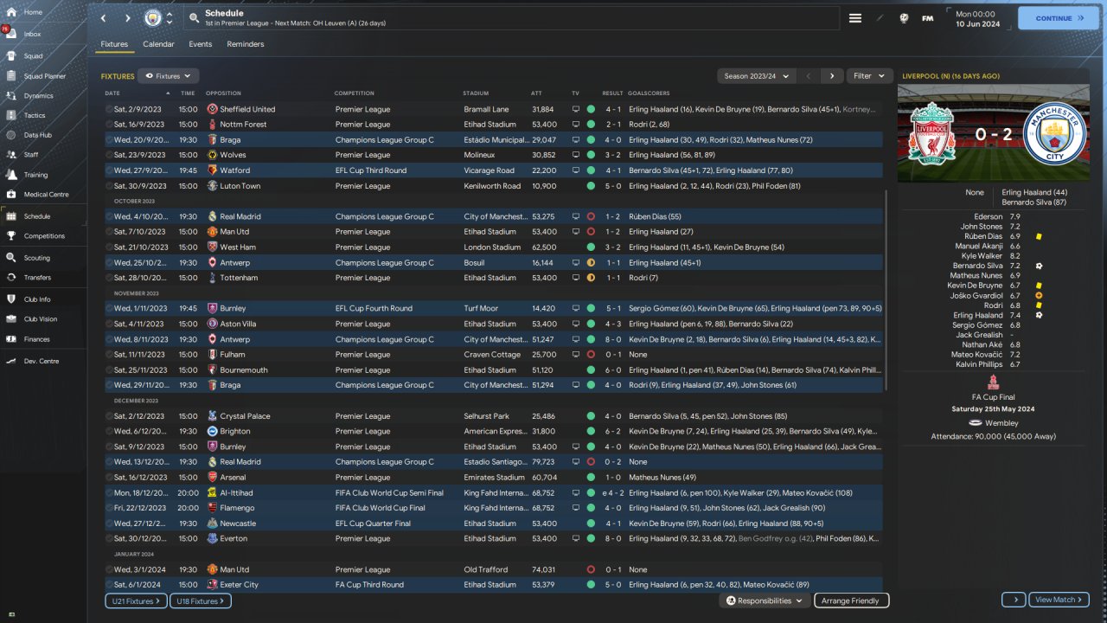
Task: Expand the Filter dropdown
Action: [869, 76]
